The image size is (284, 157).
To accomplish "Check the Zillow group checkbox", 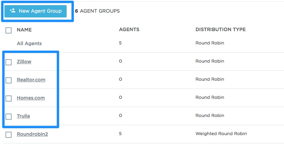I will tap(9, 62).
